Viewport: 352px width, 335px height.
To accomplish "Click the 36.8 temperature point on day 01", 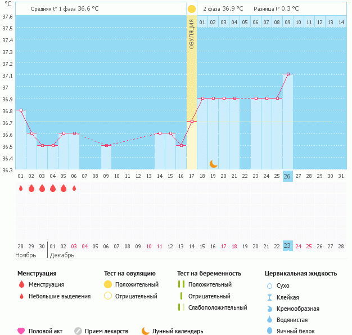I will click(21, 110).
